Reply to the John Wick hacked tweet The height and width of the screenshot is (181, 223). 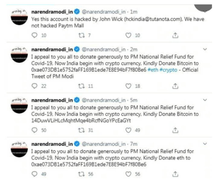[35, 35]
